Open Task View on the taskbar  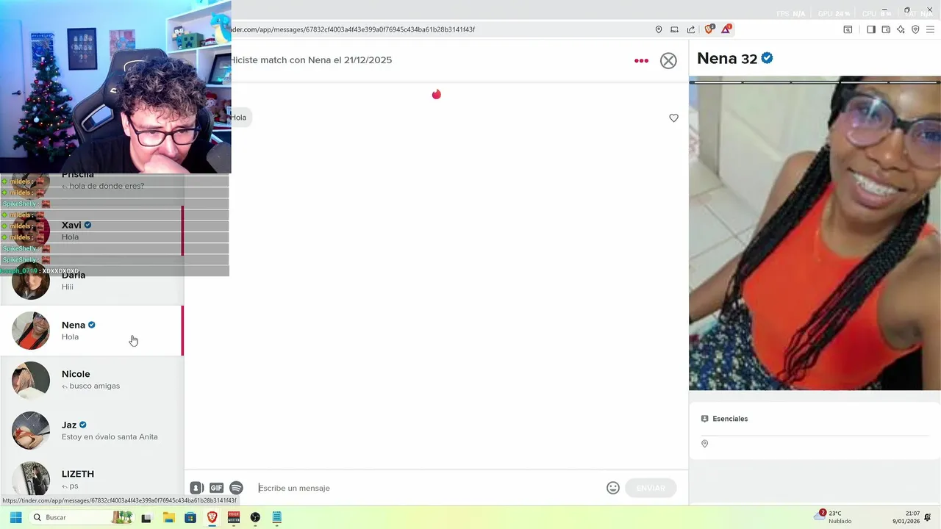pos(146,518)
